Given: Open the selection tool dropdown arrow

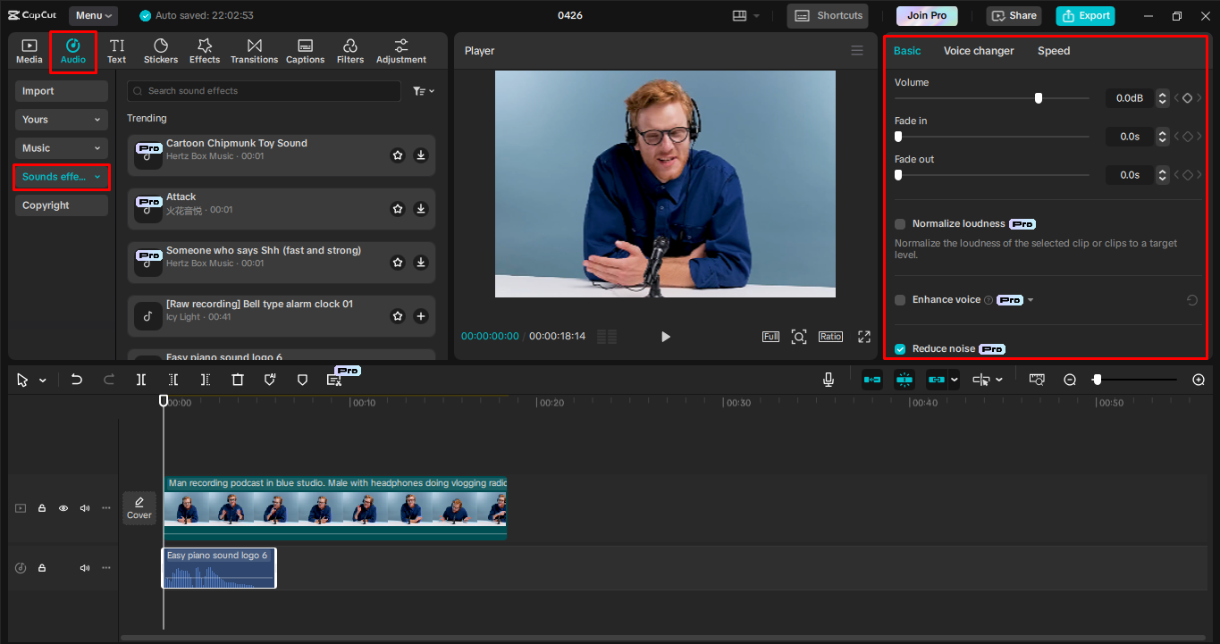Looking at the screenshot, I should (x=42, y=381).
